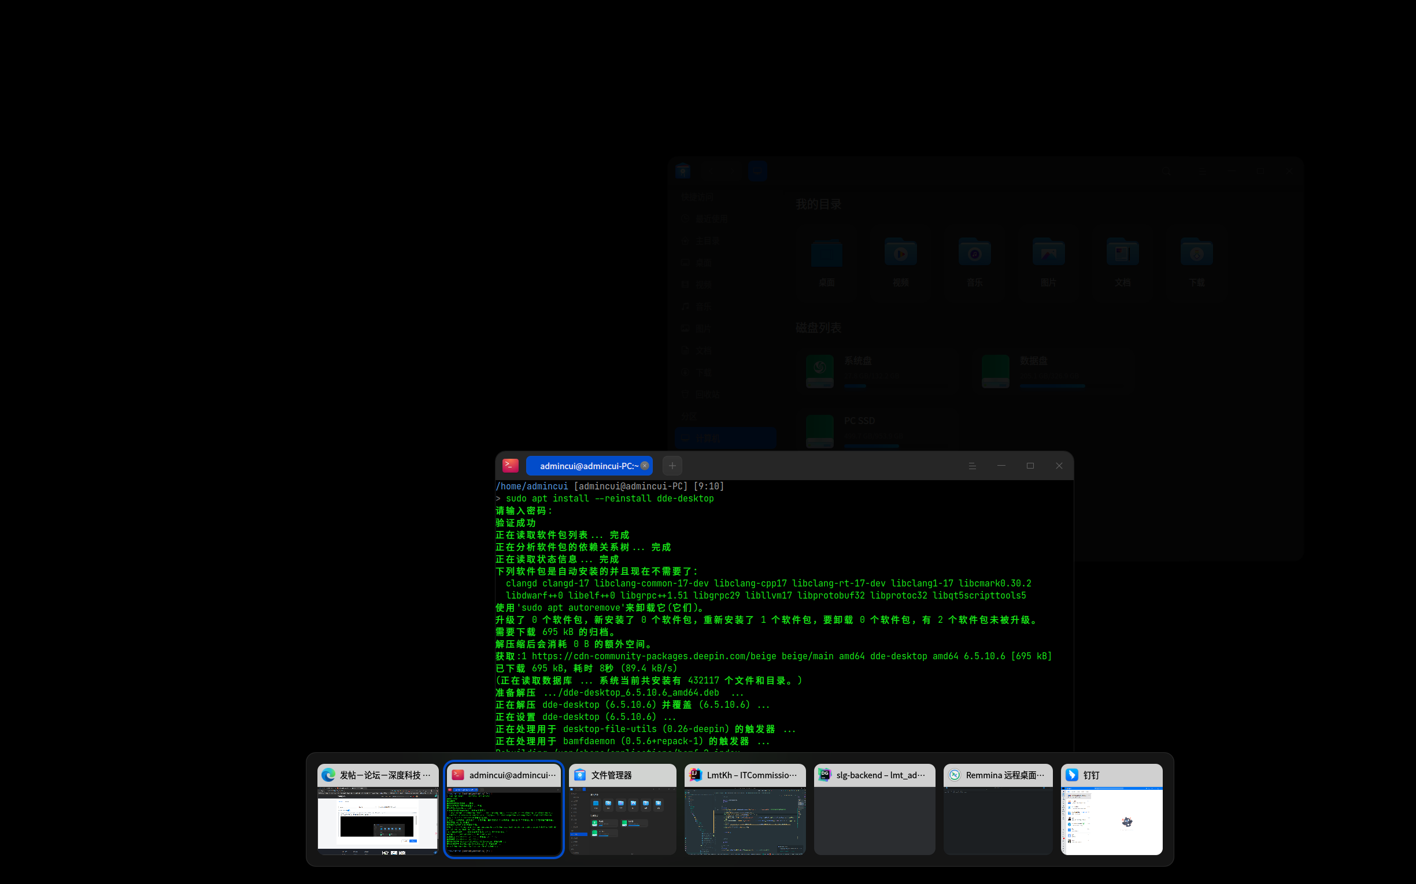Click the Remmina icon in switcher
Viewport: 1416px width, 884px height.
pos(955,775)
